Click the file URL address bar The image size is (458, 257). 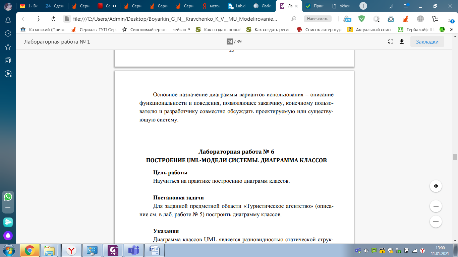tap(174, 19)
